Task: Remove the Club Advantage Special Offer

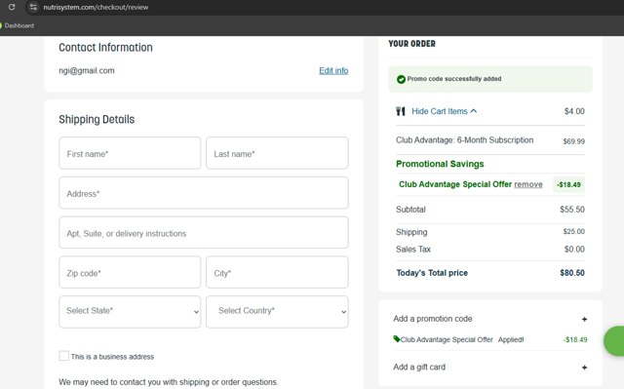Action: pyautogui.click(x=528, y=184)
